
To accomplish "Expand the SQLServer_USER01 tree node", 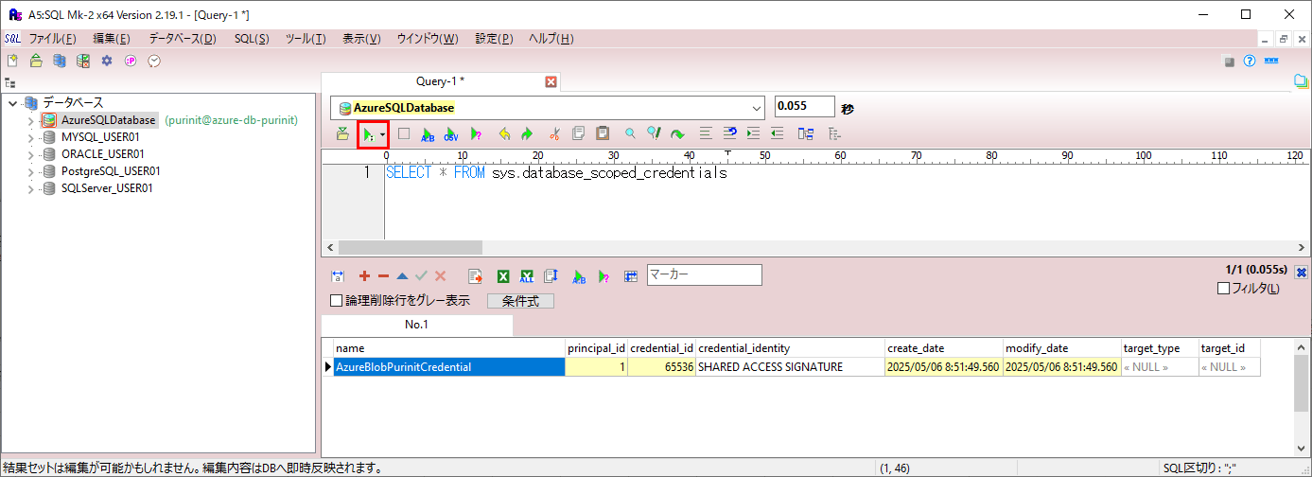I will coord(30,188).
